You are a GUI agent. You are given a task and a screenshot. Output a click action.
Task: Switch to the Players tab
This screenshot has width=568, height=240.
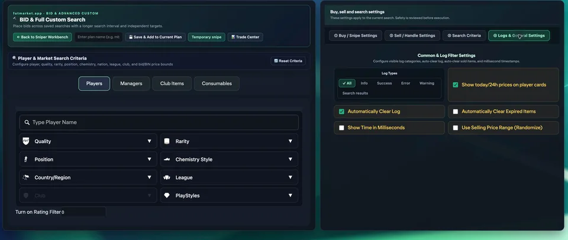pyautogui.click(x=94, y=83)
